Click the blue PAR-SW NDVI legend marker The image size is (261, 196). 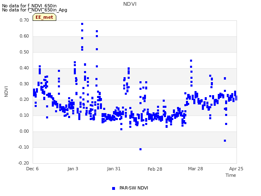[x=113, y=188]
